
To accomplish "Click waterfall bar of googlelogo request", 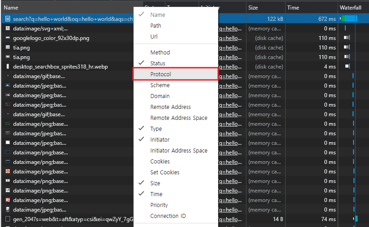I will pos(347,38).
